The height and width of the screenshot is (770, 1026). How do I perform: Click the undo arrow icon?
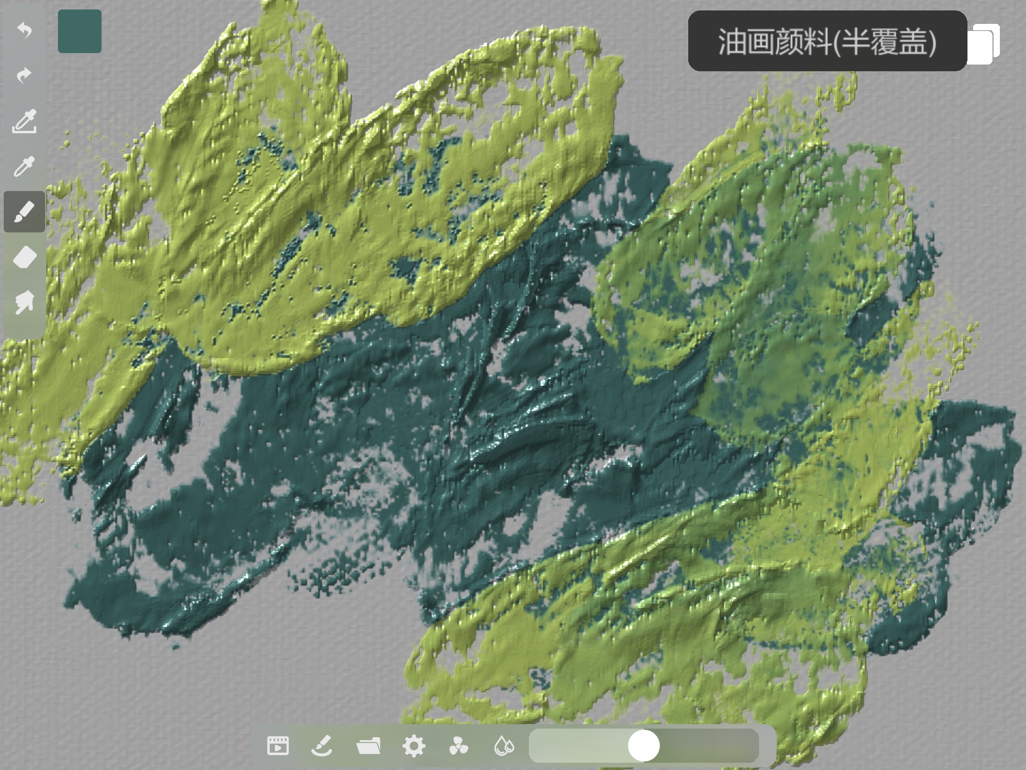click(x=24, y=30)
